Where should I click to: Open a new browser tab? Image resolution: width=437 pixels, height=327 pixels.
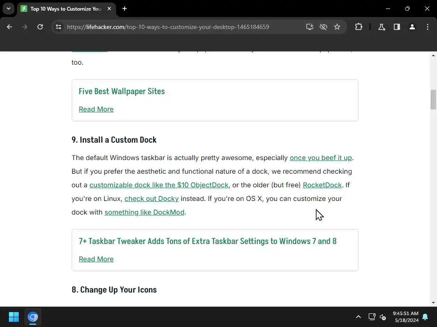pos(125,9)
